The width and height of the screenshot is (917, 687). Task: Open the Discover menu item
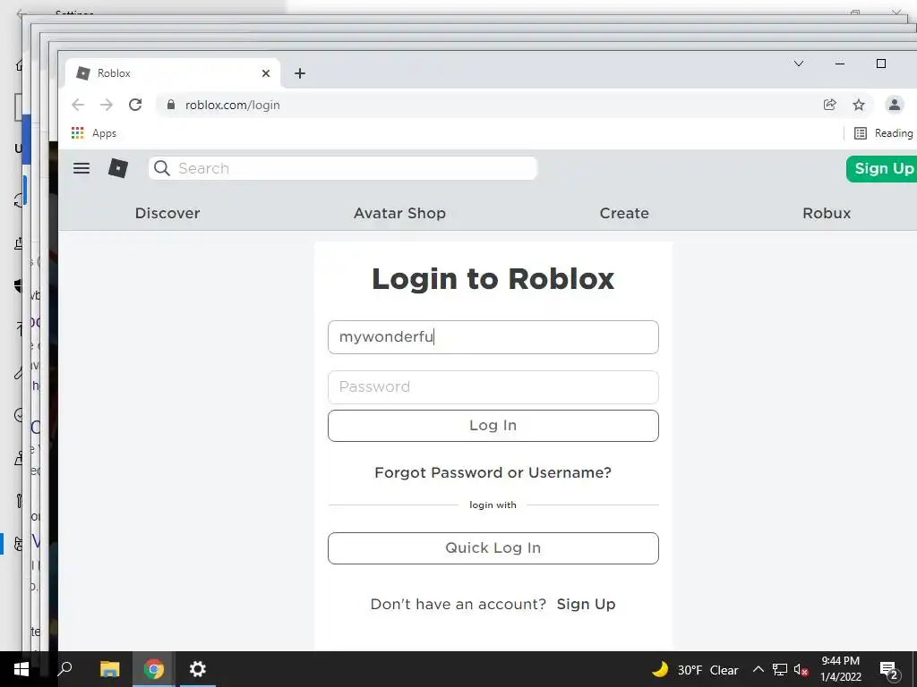coord(167,213)
